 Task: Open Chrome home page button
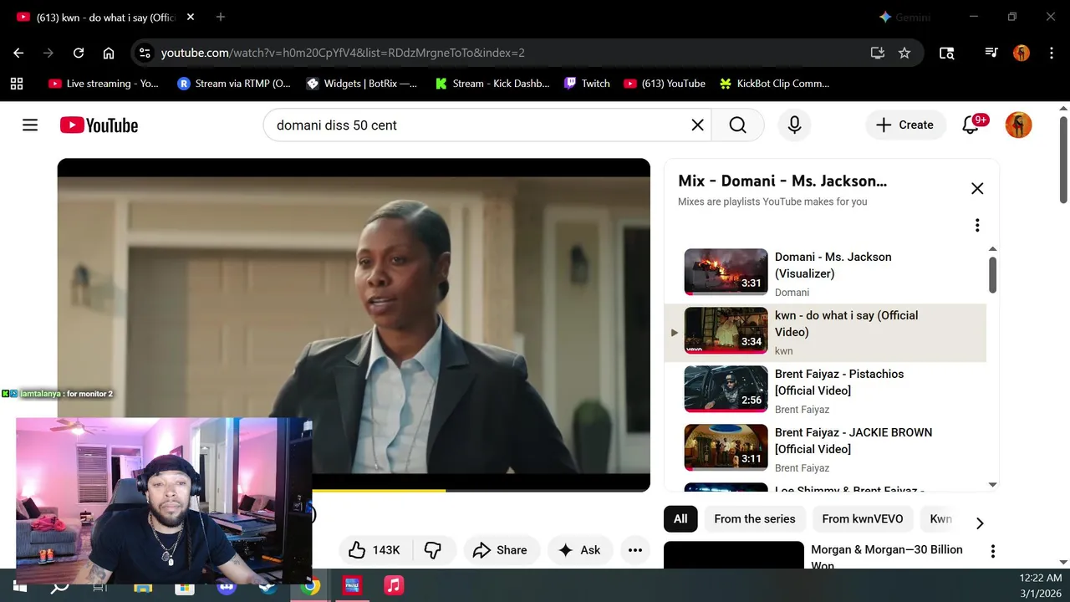point(109,53)
